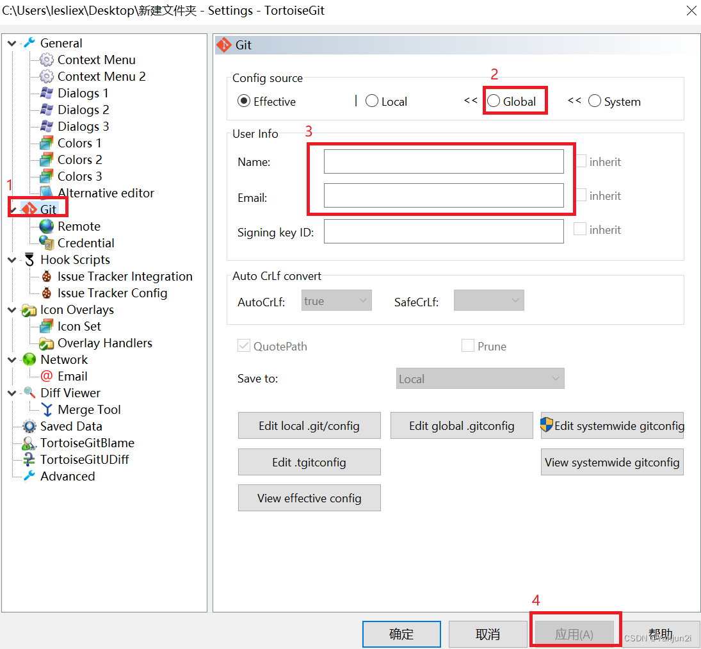Click Edit systemwide gitconfig button
The height and width of the screenshot is (649, 701).
613,425
